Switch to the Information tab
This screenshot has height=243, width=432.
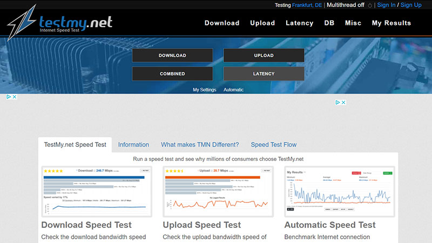pos(133,145)
